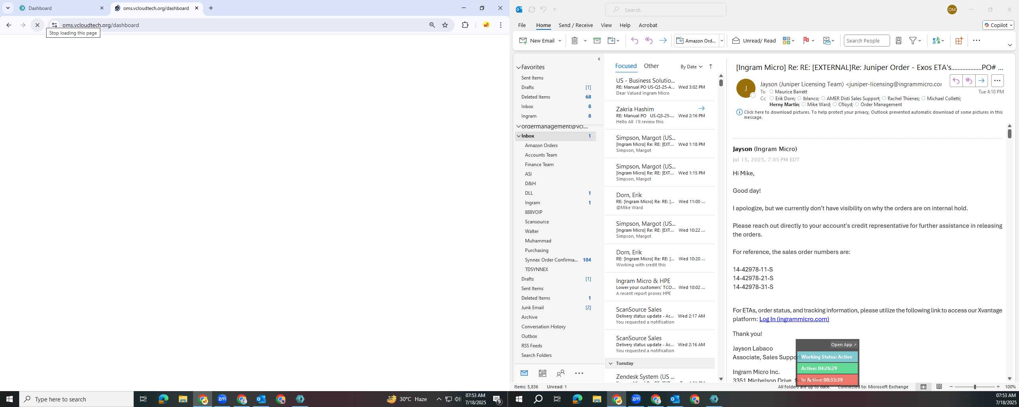Bookmark this page with the star icon
Viewport: 1019px width, 407px height.
tap(445, 25)
